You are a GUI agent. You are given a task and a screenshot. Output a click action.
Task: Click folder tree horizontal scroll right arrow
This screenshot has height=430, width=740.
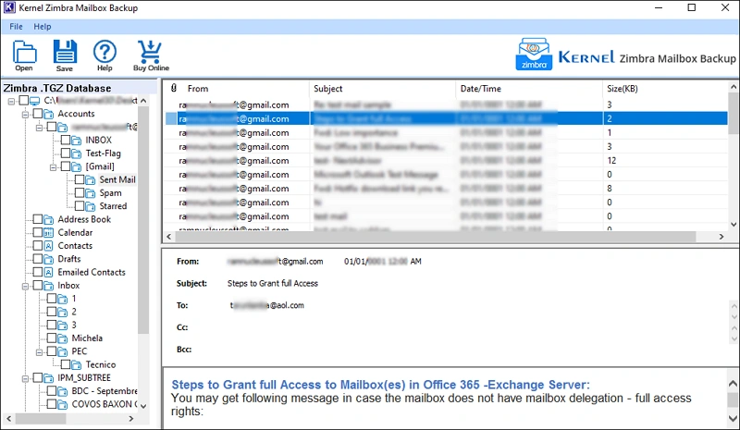pos(131,419)
